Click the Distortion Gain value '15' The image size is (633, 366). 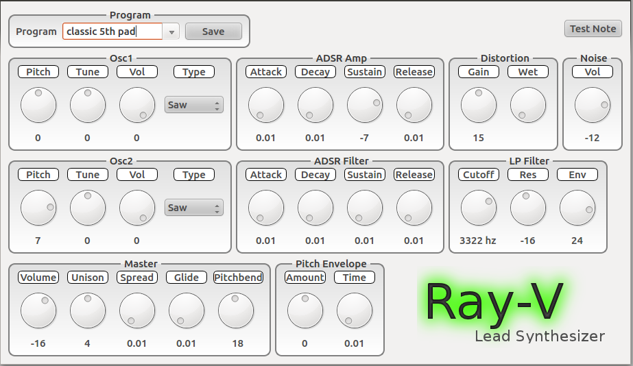pos(479,138)
